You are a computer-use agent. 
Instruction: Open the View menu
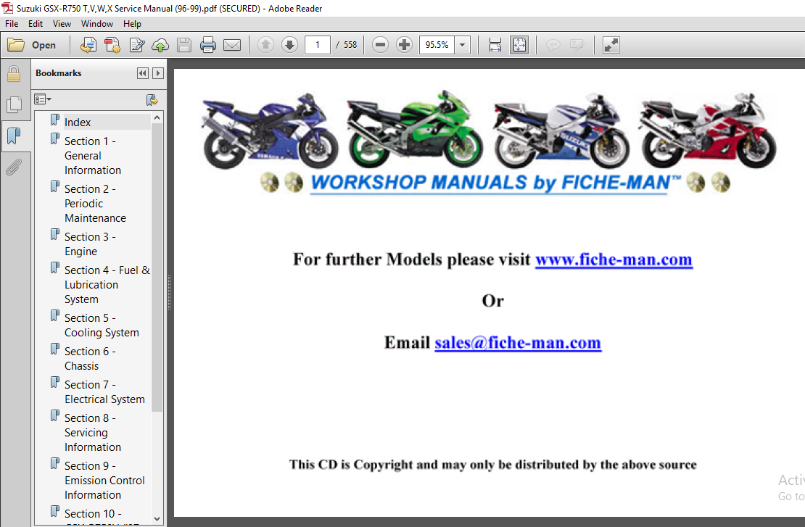62,24
